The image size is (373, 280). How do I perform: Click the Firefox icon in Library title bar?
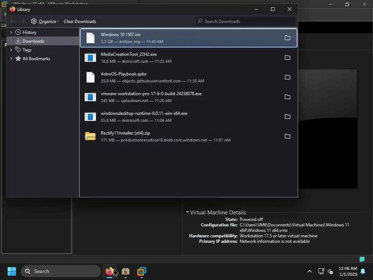tap(12, 9)
